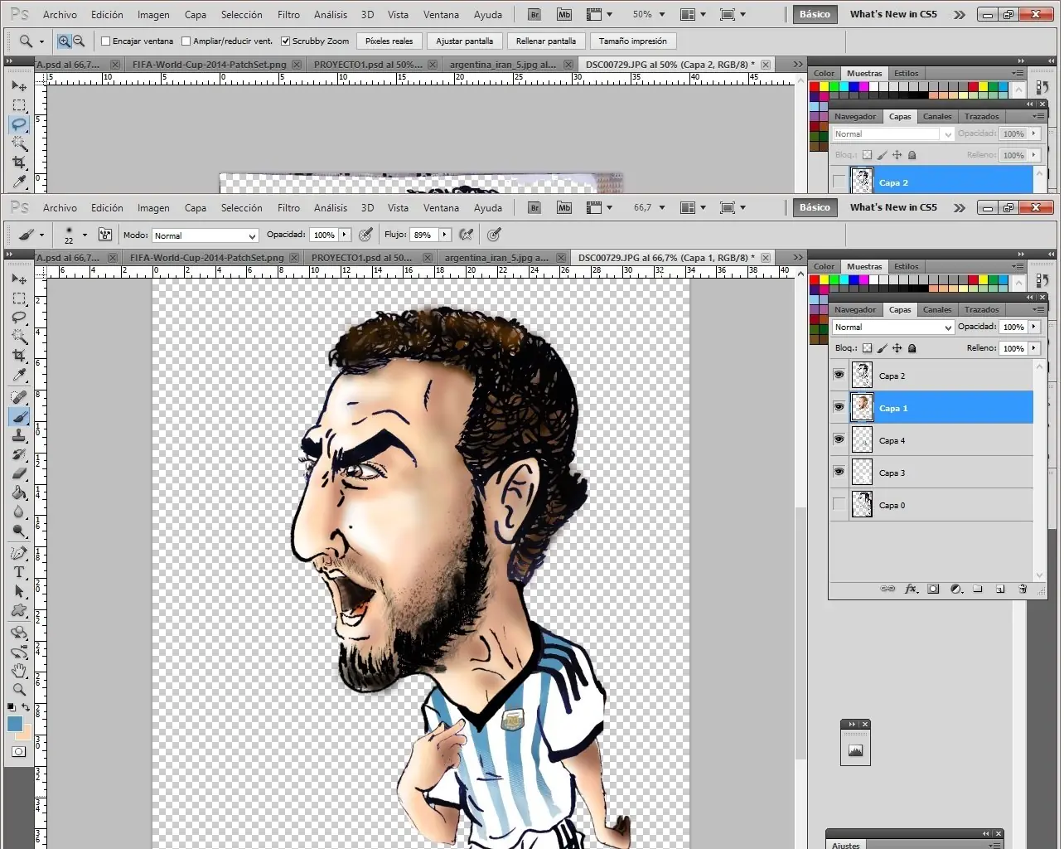The width and height of the screenshot is (1064, 849).
Task: Select Lasso tool in upper window toolbar
Action: point(19,124)
